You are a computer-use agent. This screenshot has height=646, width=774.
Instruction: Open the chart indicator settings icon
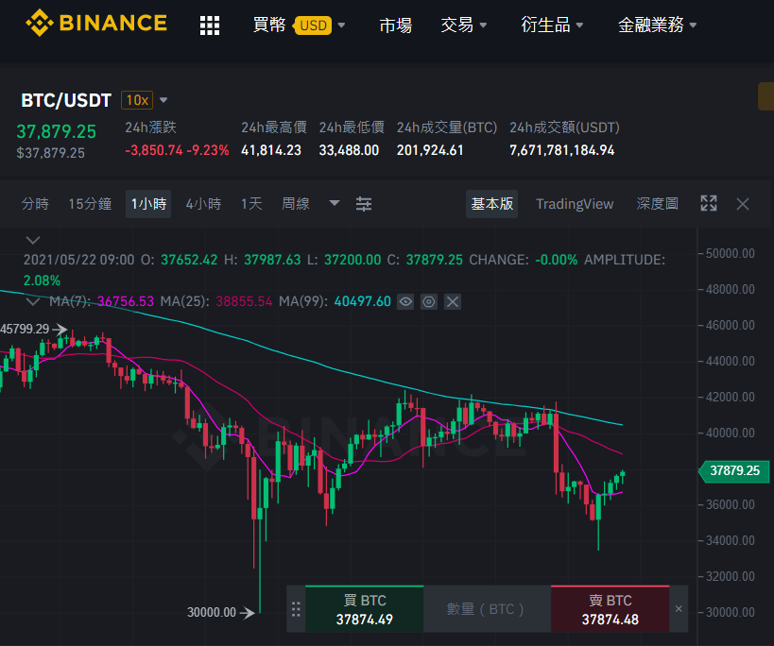[364, 204]
